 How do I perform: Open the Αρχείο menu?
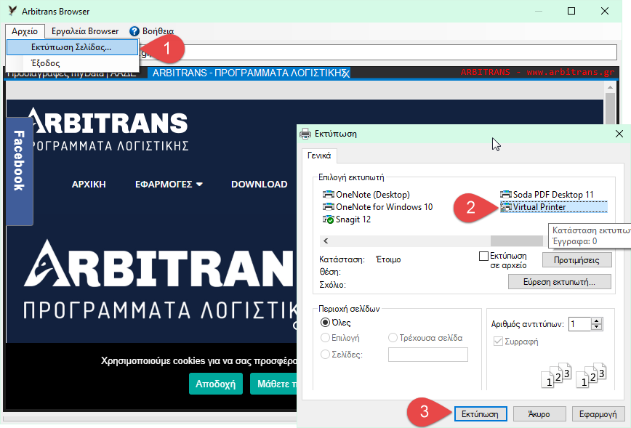tap(25, 31)
